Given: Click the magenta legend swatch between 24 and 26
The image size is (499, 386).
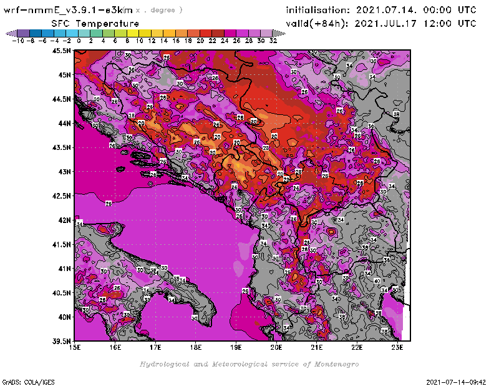Looking at the screenshot, I should click(230, 33).
